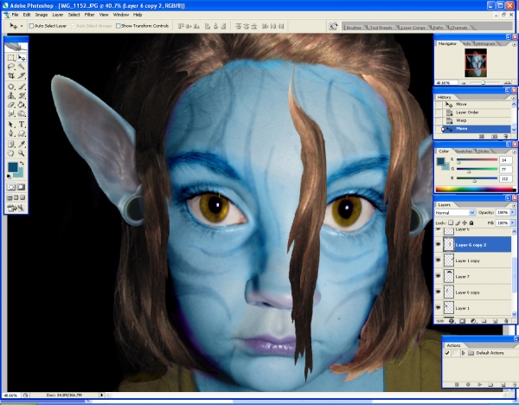Image resolution: width=519 pixels, height=405 pixels.
Task: Create new snapshot in History panel
Action: click(494, 136)
